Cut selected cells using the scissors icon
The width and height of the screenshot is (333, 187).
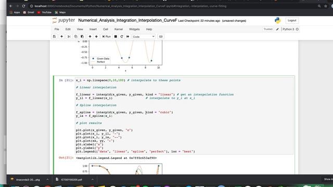[69, 36]
